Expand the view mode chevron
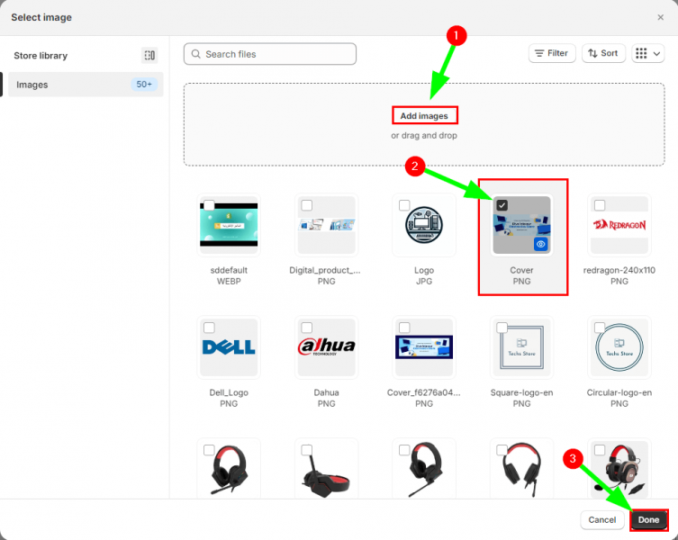Viewport: 678px width, 540px height. 656,54
